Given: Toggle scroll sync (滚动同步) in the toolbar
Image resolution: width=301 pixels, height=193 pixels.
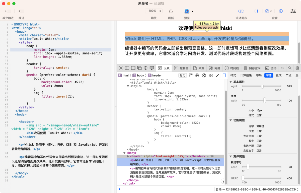Looking at the screenshot, I should pyautogui.click(x=241, y=11).
